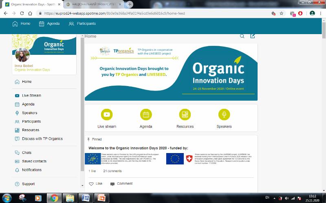326x203 pixels.
Task: Click the page vertical scrollbar thumb
Action: point(324,30)
